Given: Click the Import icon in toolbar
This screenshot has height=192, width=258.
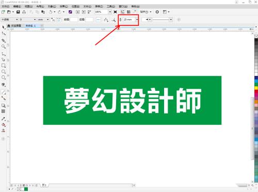Looking at the screenshot, I should pos(77,12).
